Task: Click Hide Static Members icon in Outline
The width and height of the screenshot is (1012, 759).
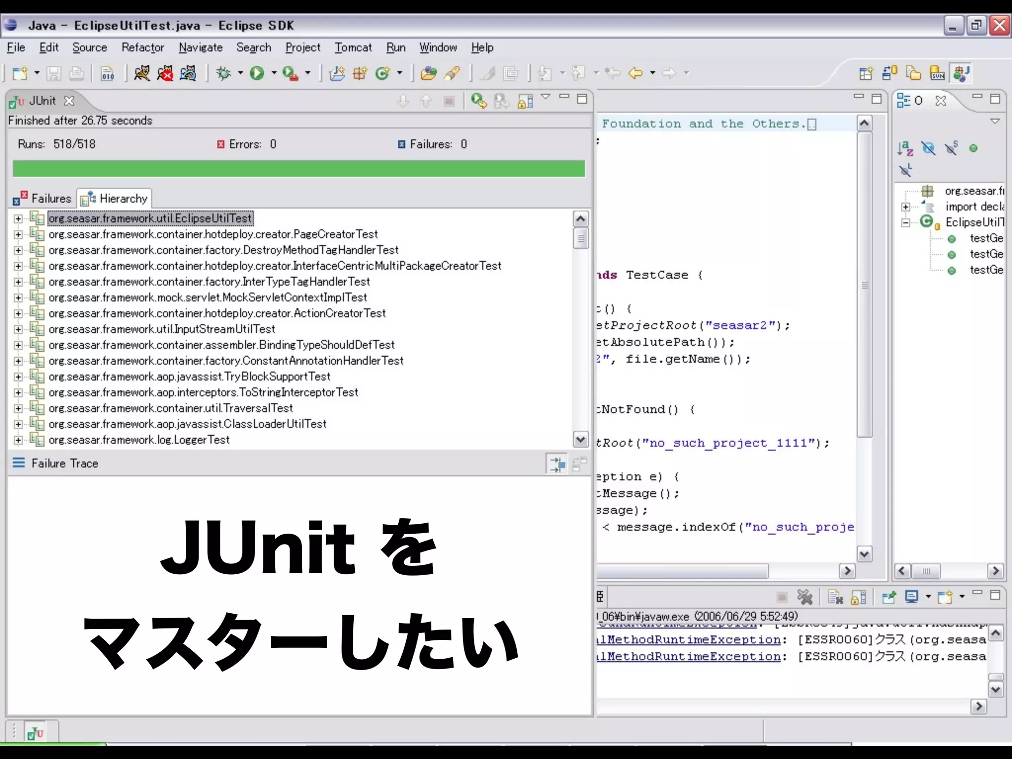Action: tap(951, 148)
